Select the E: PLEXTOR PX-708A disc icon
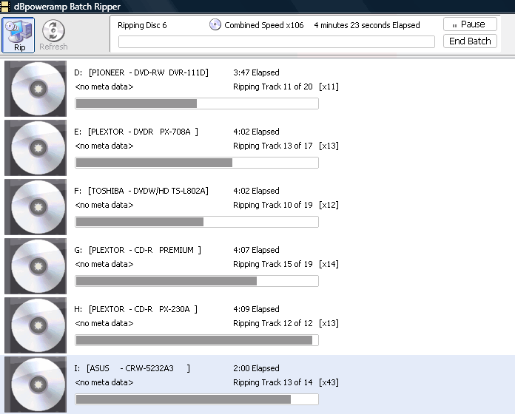Viewport: 515px width, 420px height. pyautogui.click(x=36, y=148)
